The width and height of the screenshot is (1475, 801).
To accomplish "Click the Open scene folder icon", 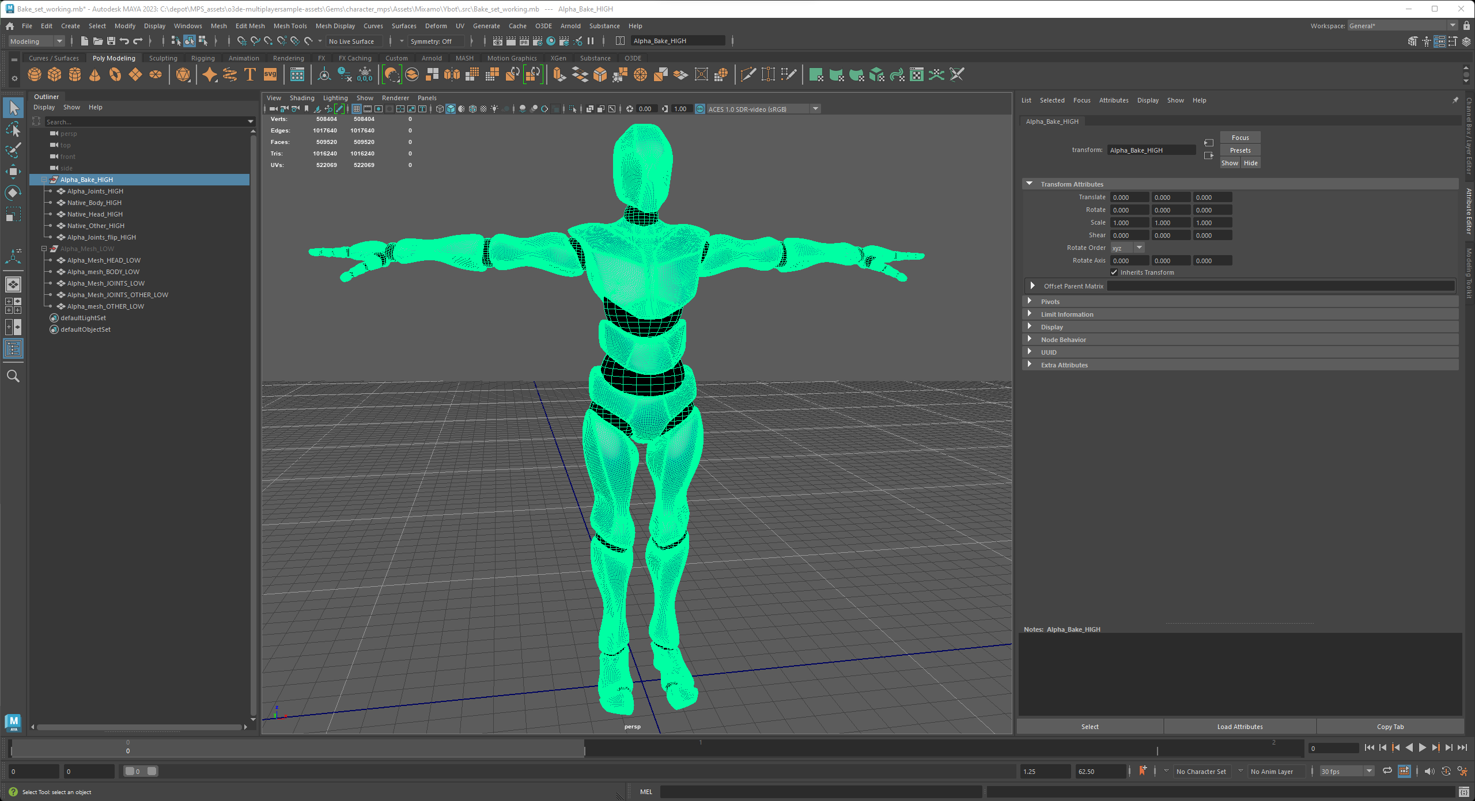I will point(98,41).
